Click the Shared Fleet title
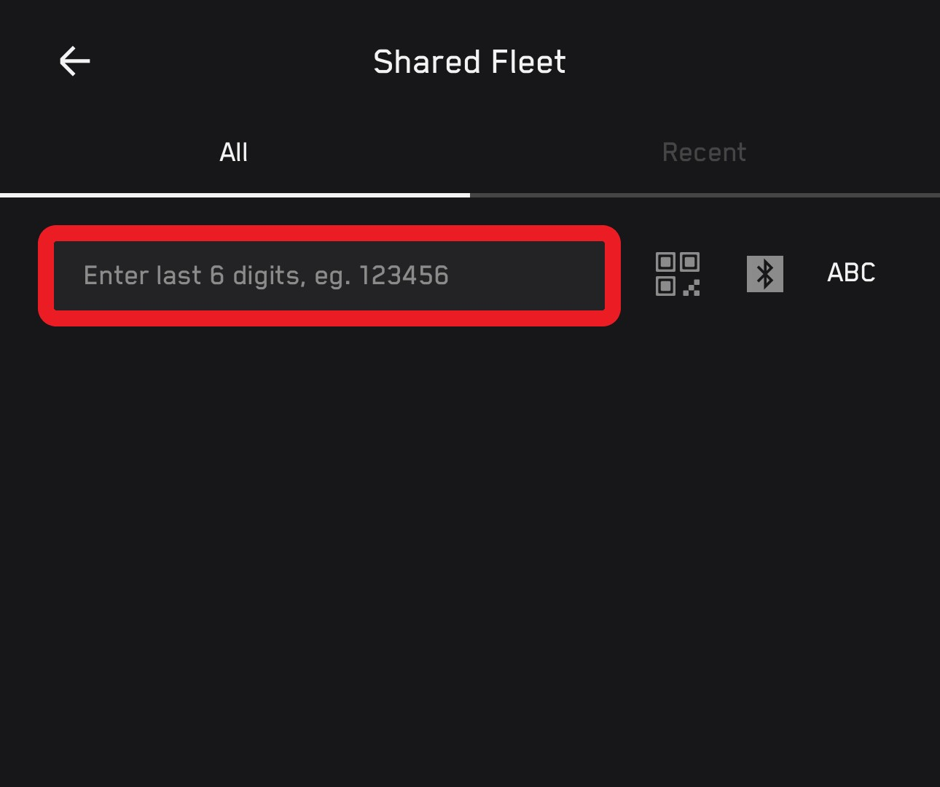940x787 pixels. (469, 62)
